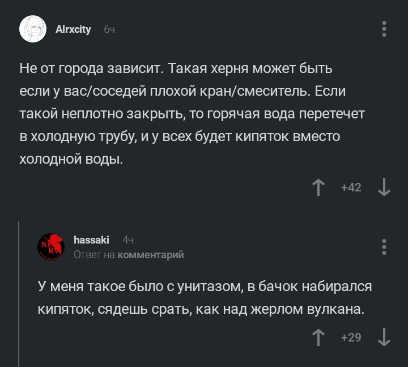Upvote the comment by Alrxcity

click(318, 187)
